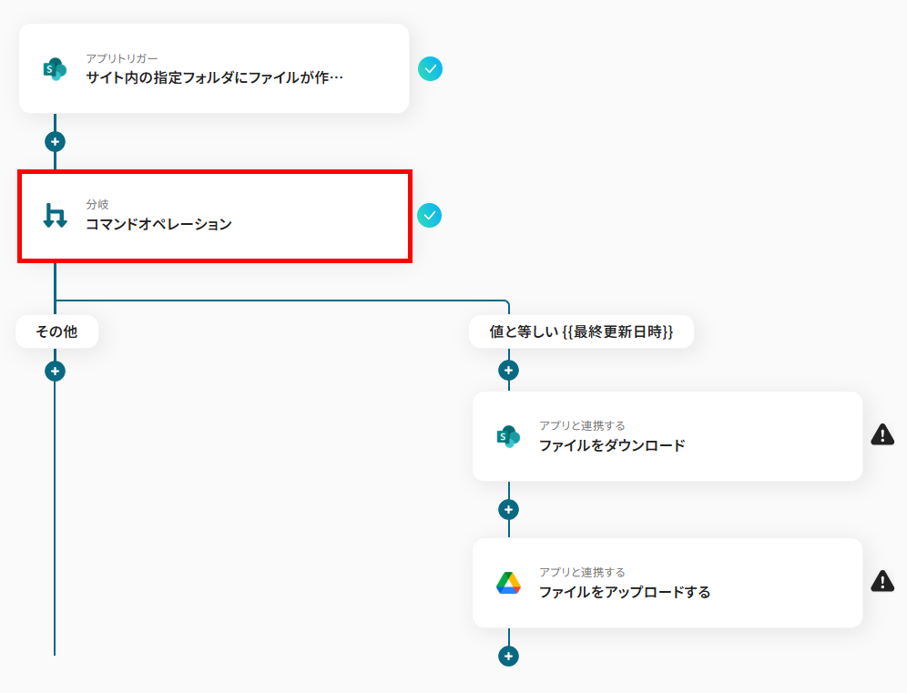Click the warning icon beside ファイルをアップロードする
Screen dimensions: 907x693
(882, 581)
